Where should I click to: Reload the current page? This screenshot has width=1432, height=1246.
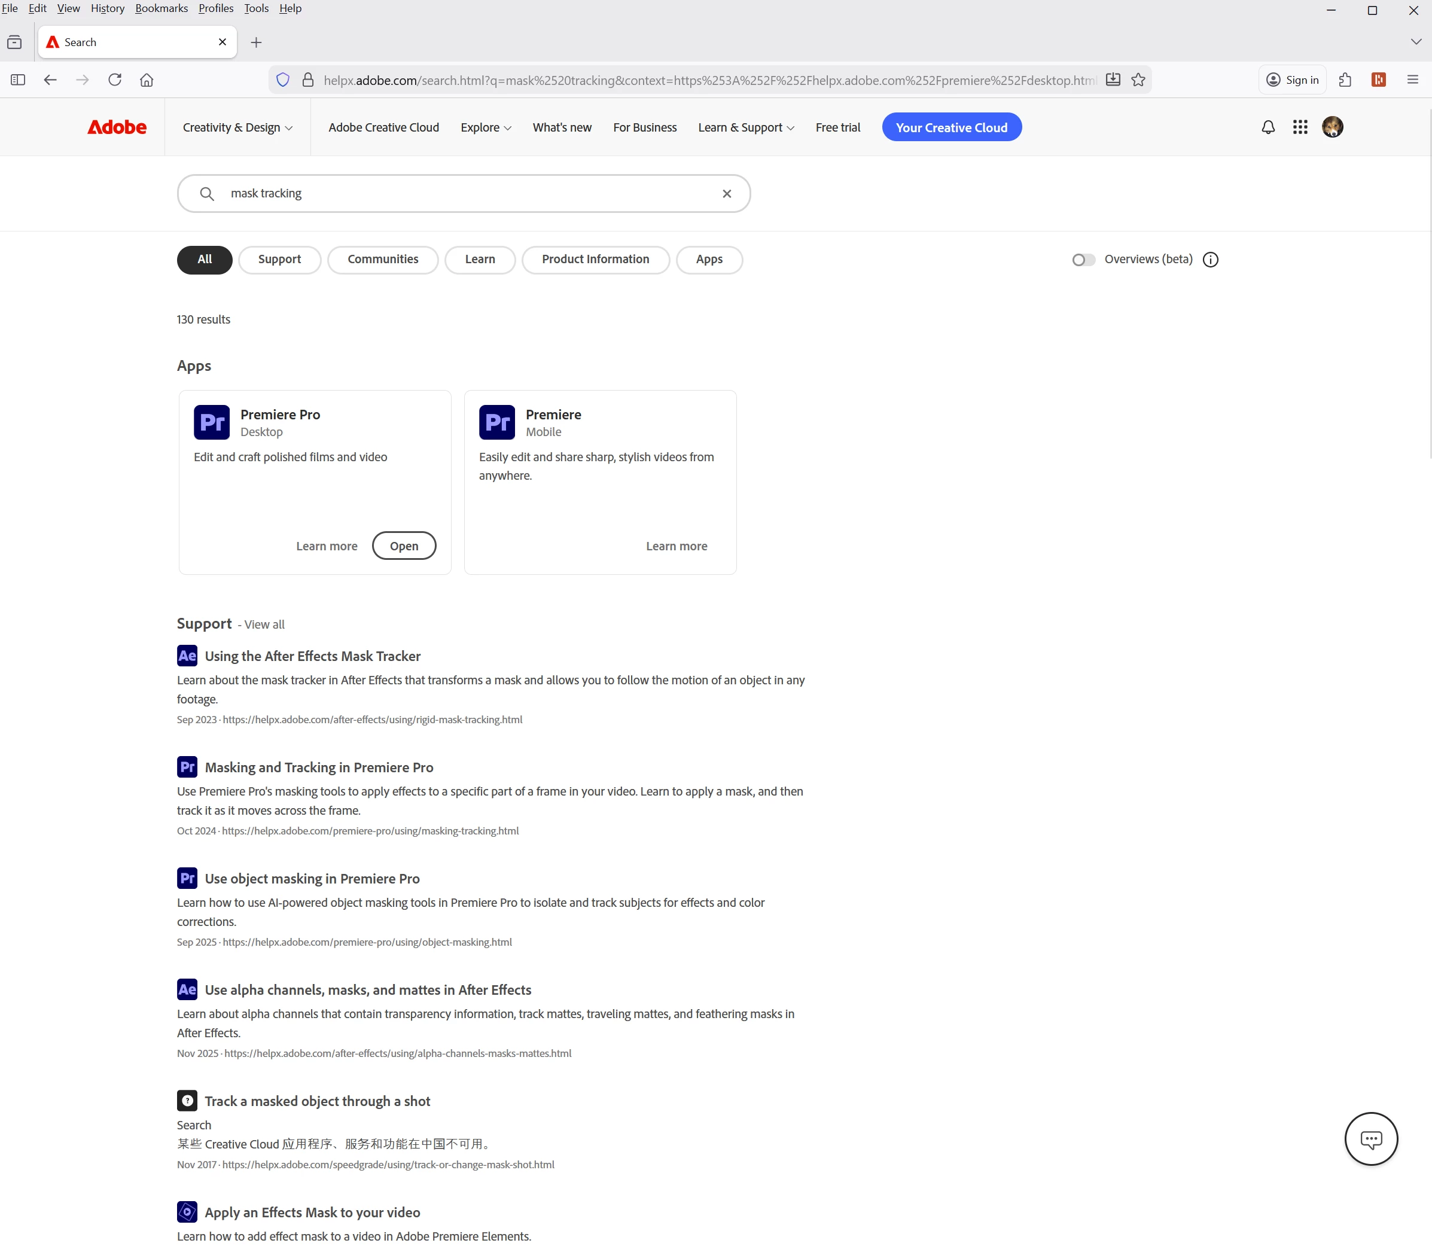115,80
